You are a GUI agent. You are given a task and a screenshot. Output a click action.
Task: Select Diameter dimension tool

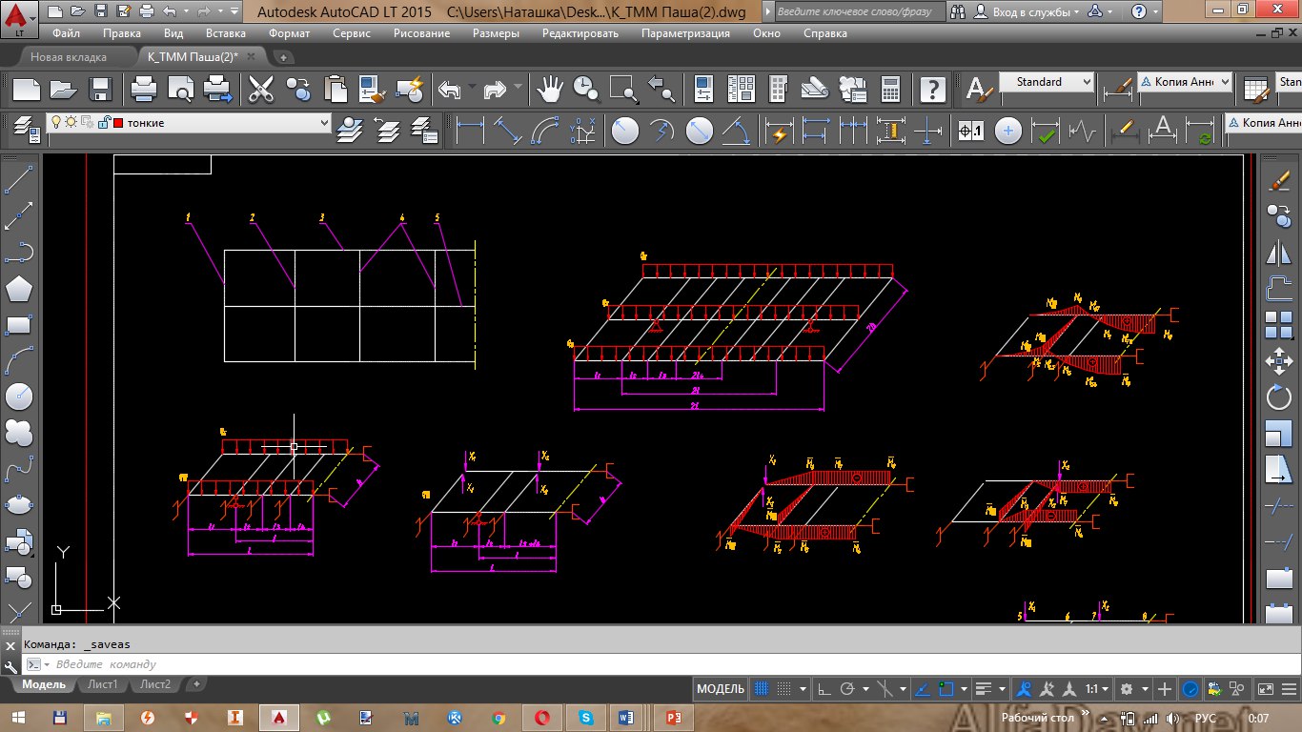click(x=700, y=130)
